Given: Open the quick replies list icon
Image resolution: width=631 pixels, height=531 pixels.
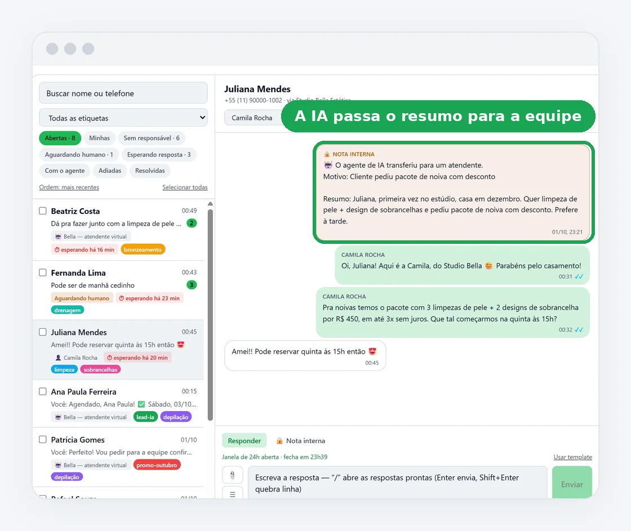Looking at the screenshot, I should [x=233, y=494].
